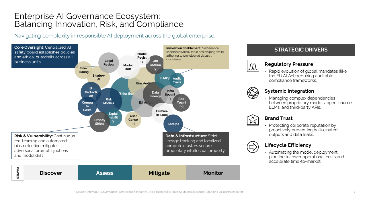The width and height of the screenshot is (367, 206).
Task: Select the LLMOps bubble
Action: click(166, 78)
